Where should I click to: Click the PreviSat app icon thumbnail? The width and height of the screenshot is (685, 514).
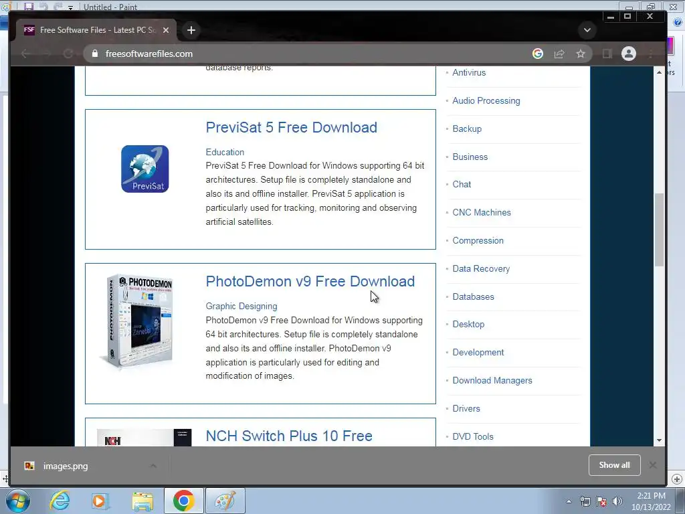coord(145,169)
